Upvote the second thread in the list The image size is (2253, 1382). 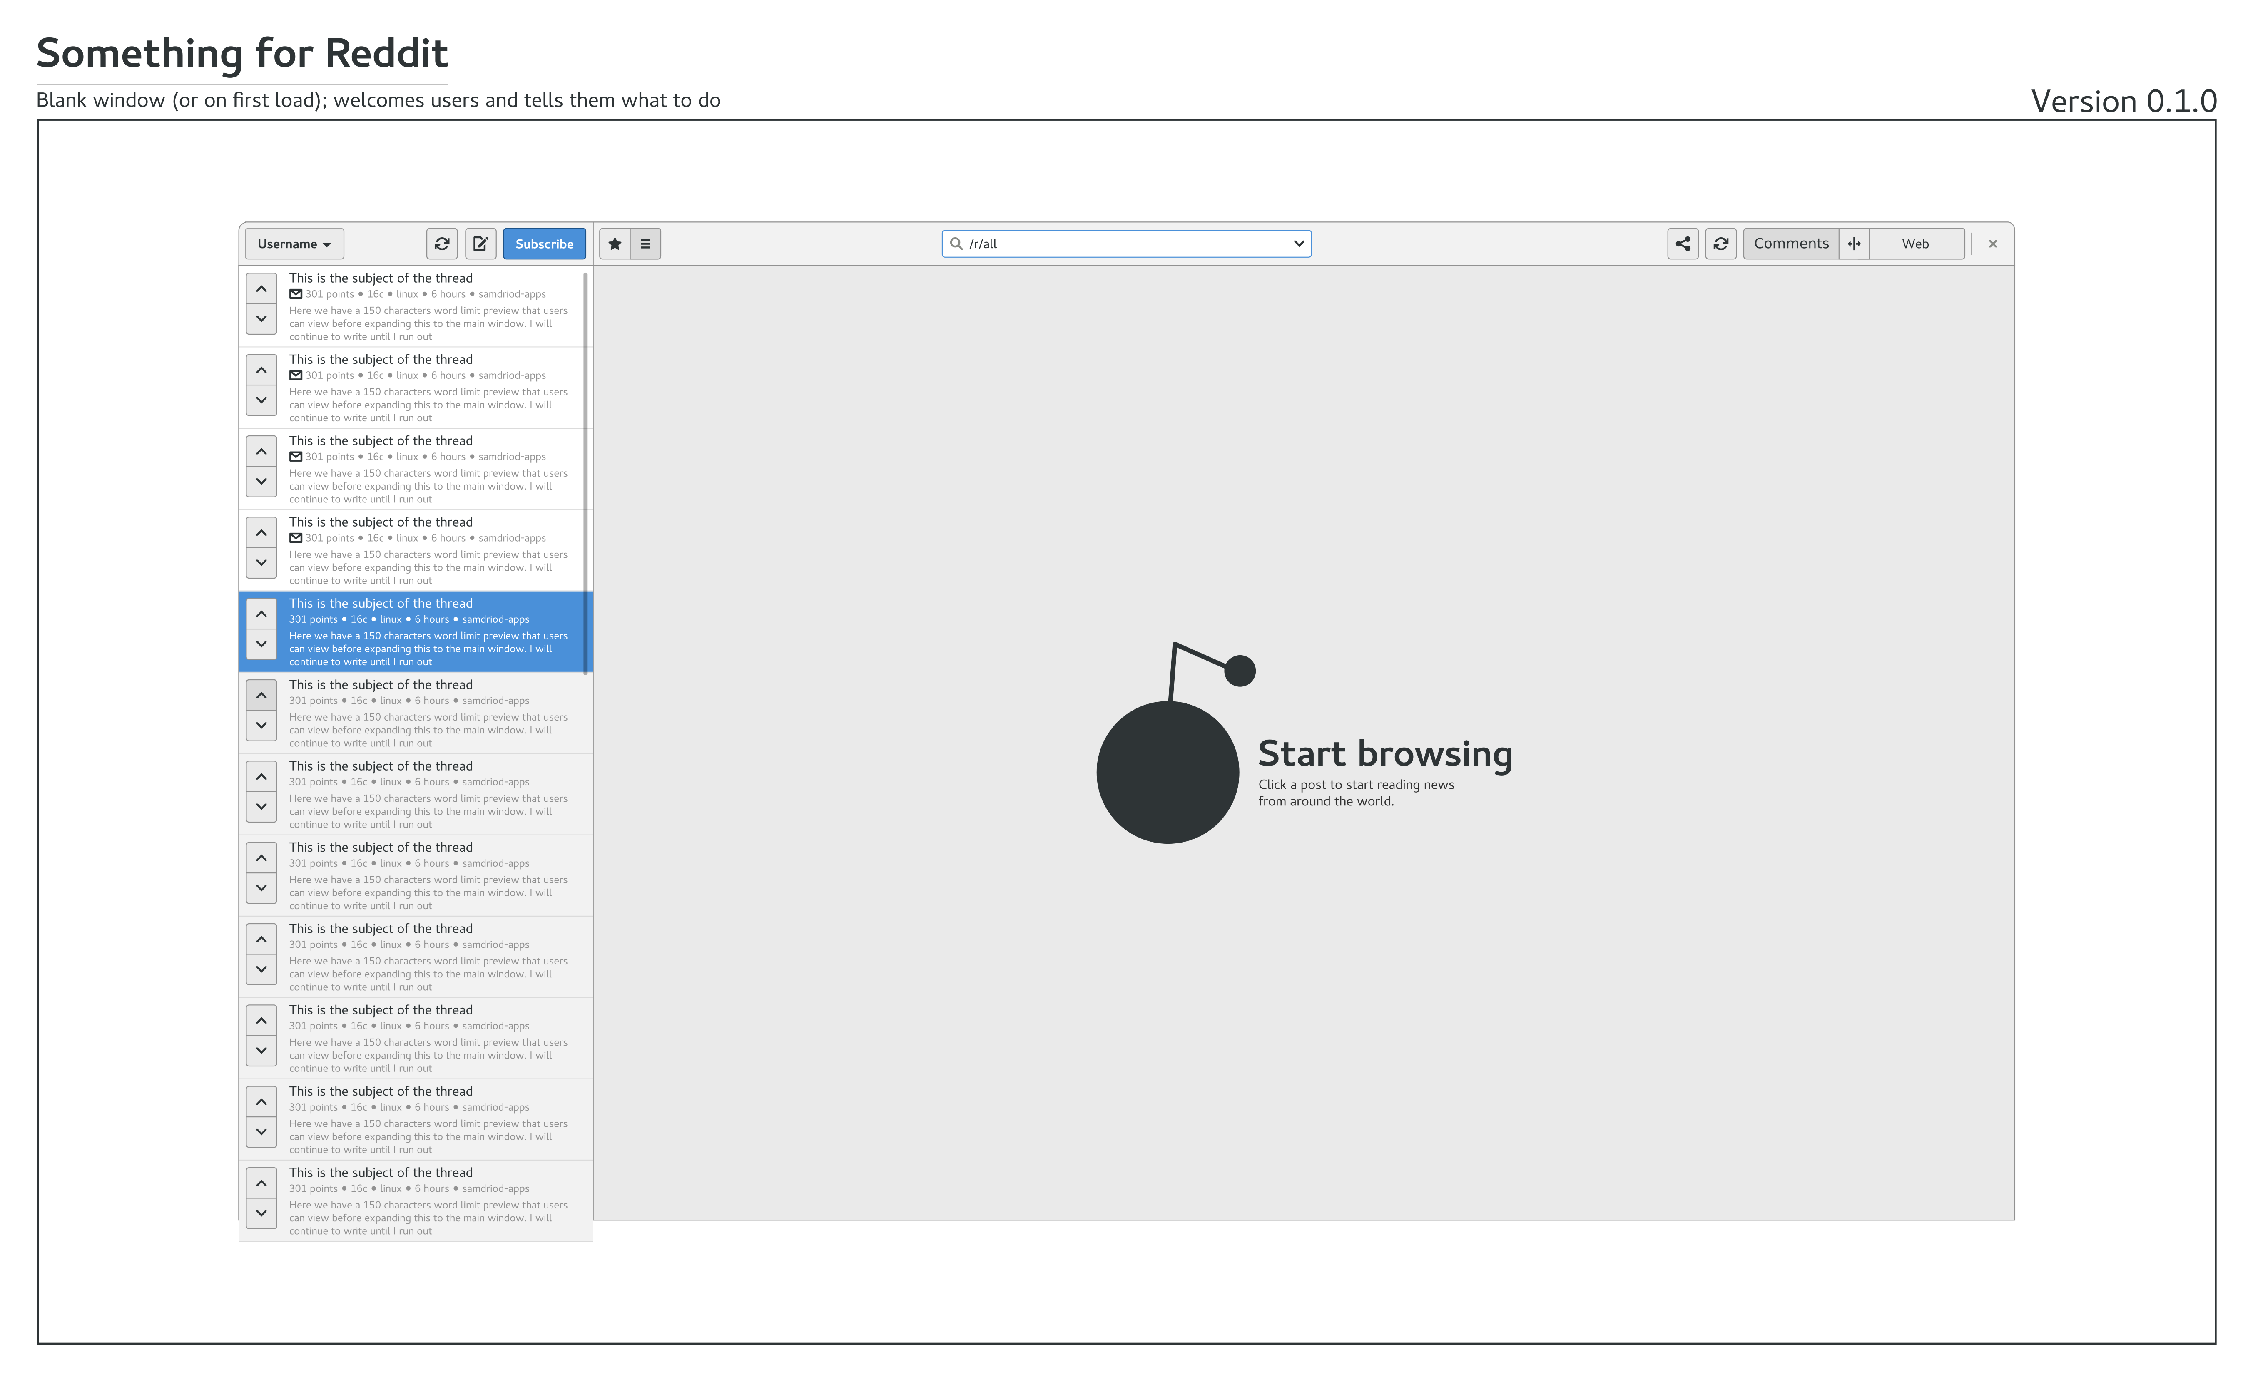(261, 370)
